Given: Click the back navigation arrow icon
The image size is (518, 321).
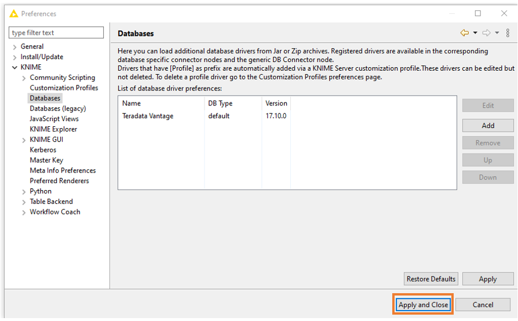Looking at the screenshot, I should (464, 33).
